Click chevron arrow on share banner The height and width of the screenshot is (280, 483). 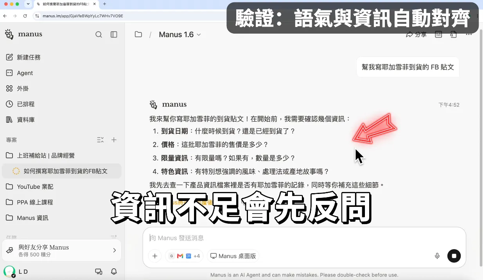[x=115, y=250]
